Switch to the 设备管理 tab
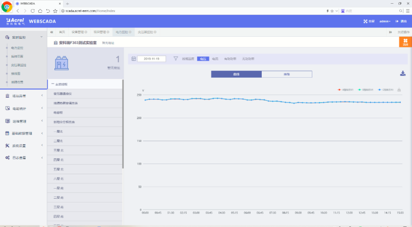 (x=77, y=32)
